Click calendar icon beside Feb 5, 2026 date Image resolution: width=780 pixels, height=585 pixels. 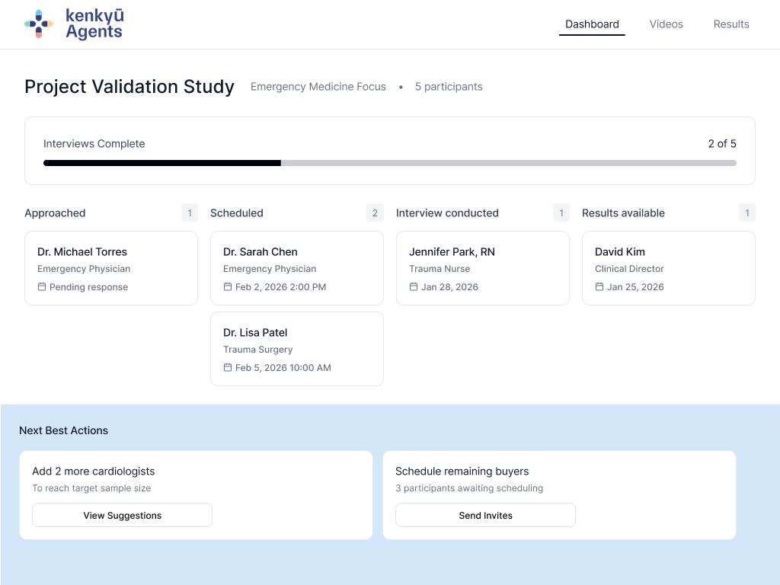click(228, 368)
